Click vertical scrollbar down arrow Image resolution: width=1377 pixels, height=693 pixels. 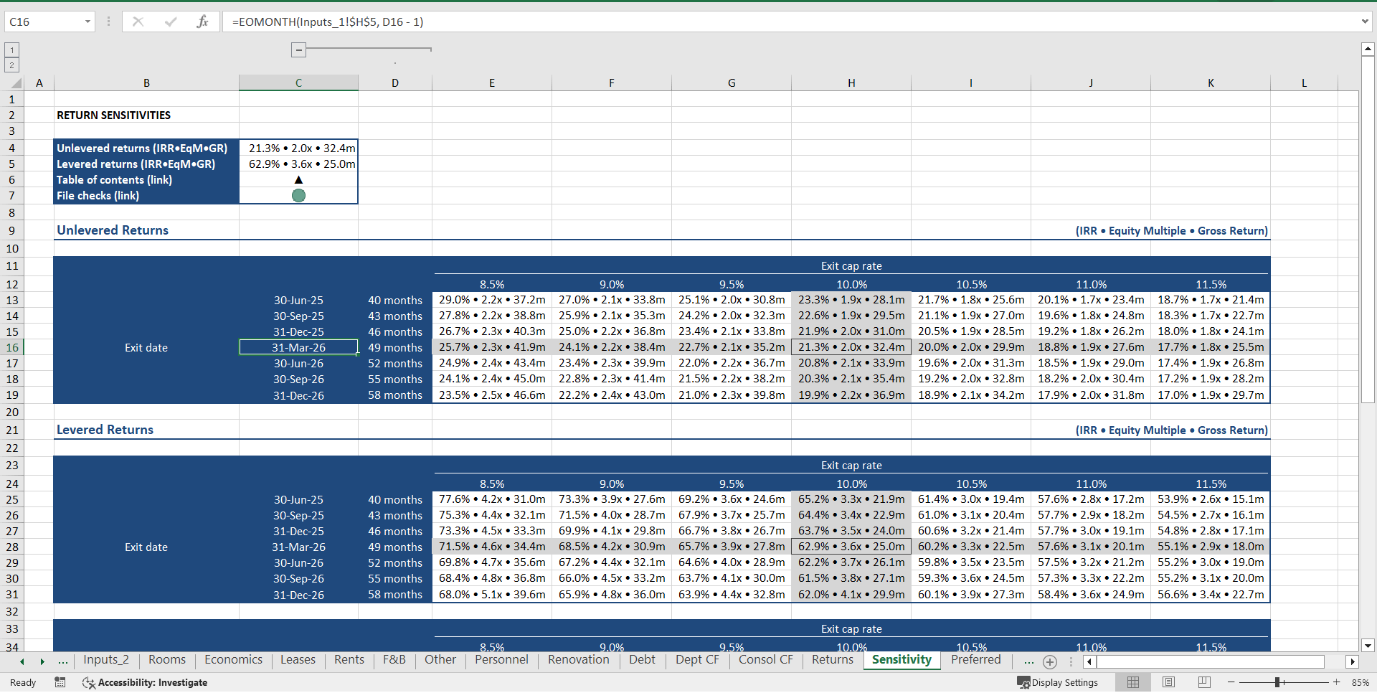(1368, 646)
